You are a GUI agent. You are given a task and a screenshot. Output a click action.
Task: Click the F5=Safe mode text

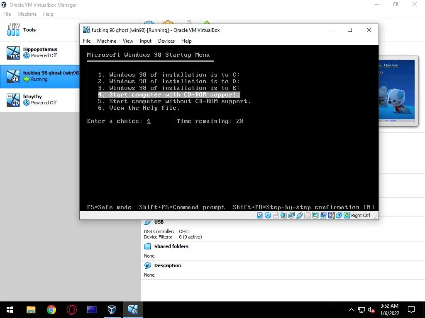[x=109, y=207]
